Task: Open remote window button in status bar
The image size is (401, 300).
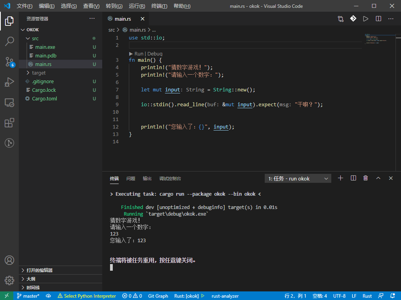Action: coord(7,296)
